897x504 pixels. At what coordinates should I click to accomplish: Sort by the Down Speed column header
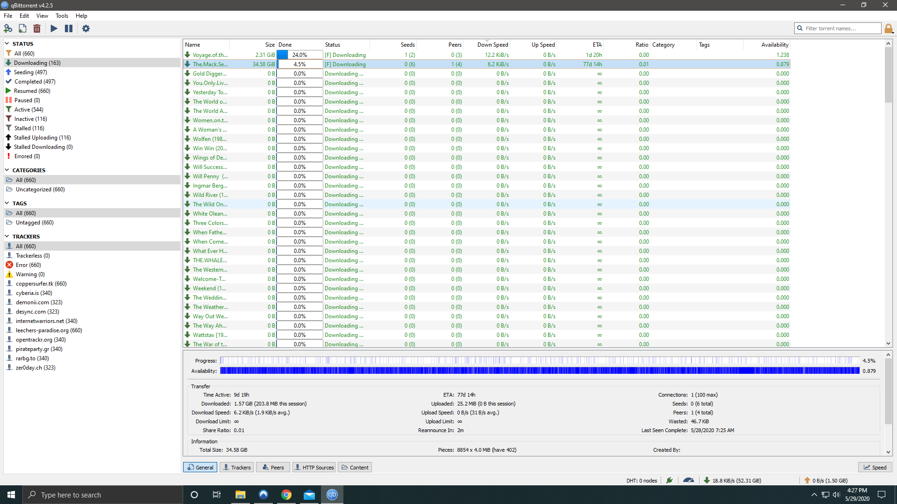(x=492, y=45)
